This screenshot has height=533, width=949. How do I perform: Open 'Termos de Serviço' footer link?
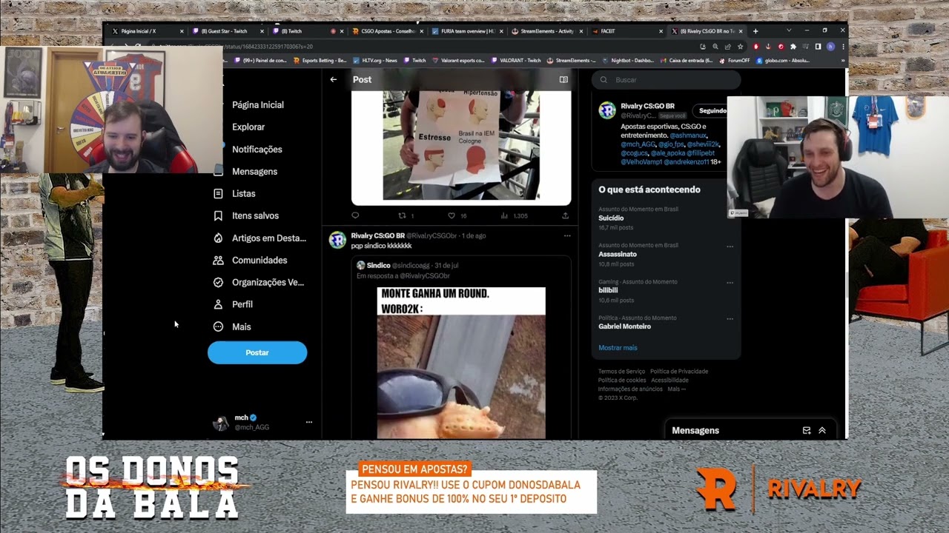621,371
